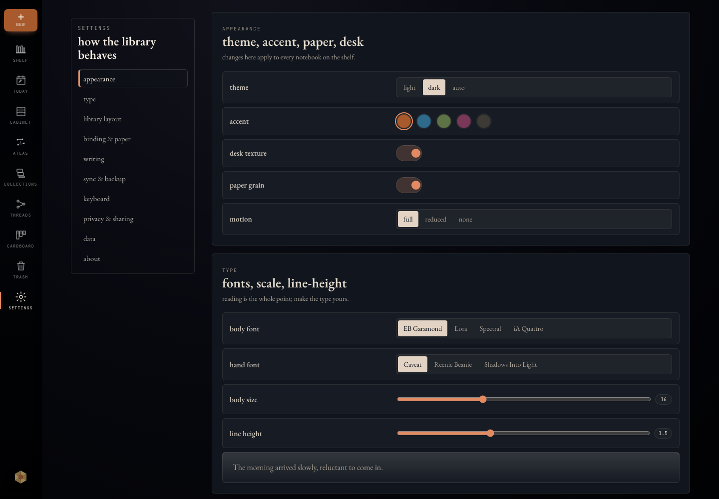Screen dimensions: 719x499
Task: Pick the blue accent color
Action: click(x=424, y=121)
